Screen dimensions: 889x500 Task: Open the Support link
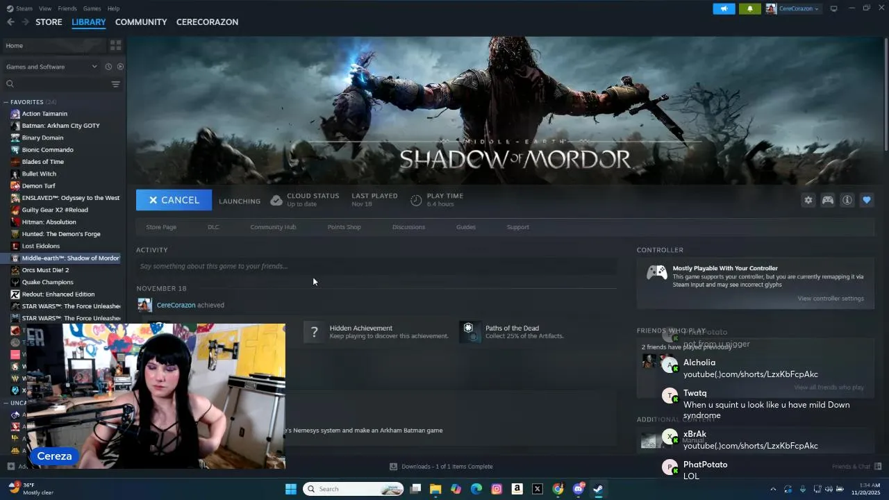pos(517,227)
